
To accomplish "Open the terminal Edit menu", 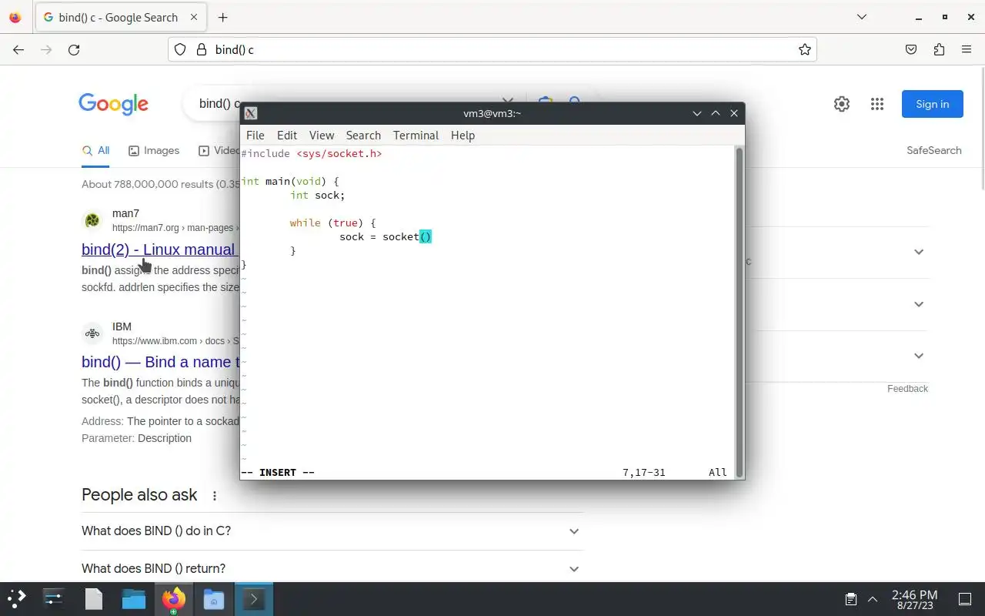I will pyautogui.click(x=287, y=136).
